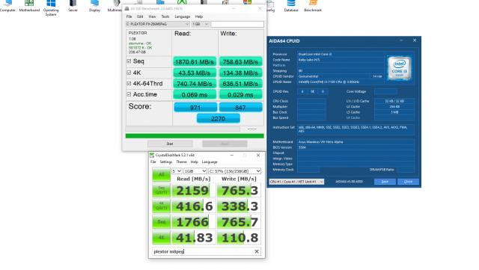Open the Benchmark desktop icon
This screenshot has width=479, height=270.
tap(313, 6)
